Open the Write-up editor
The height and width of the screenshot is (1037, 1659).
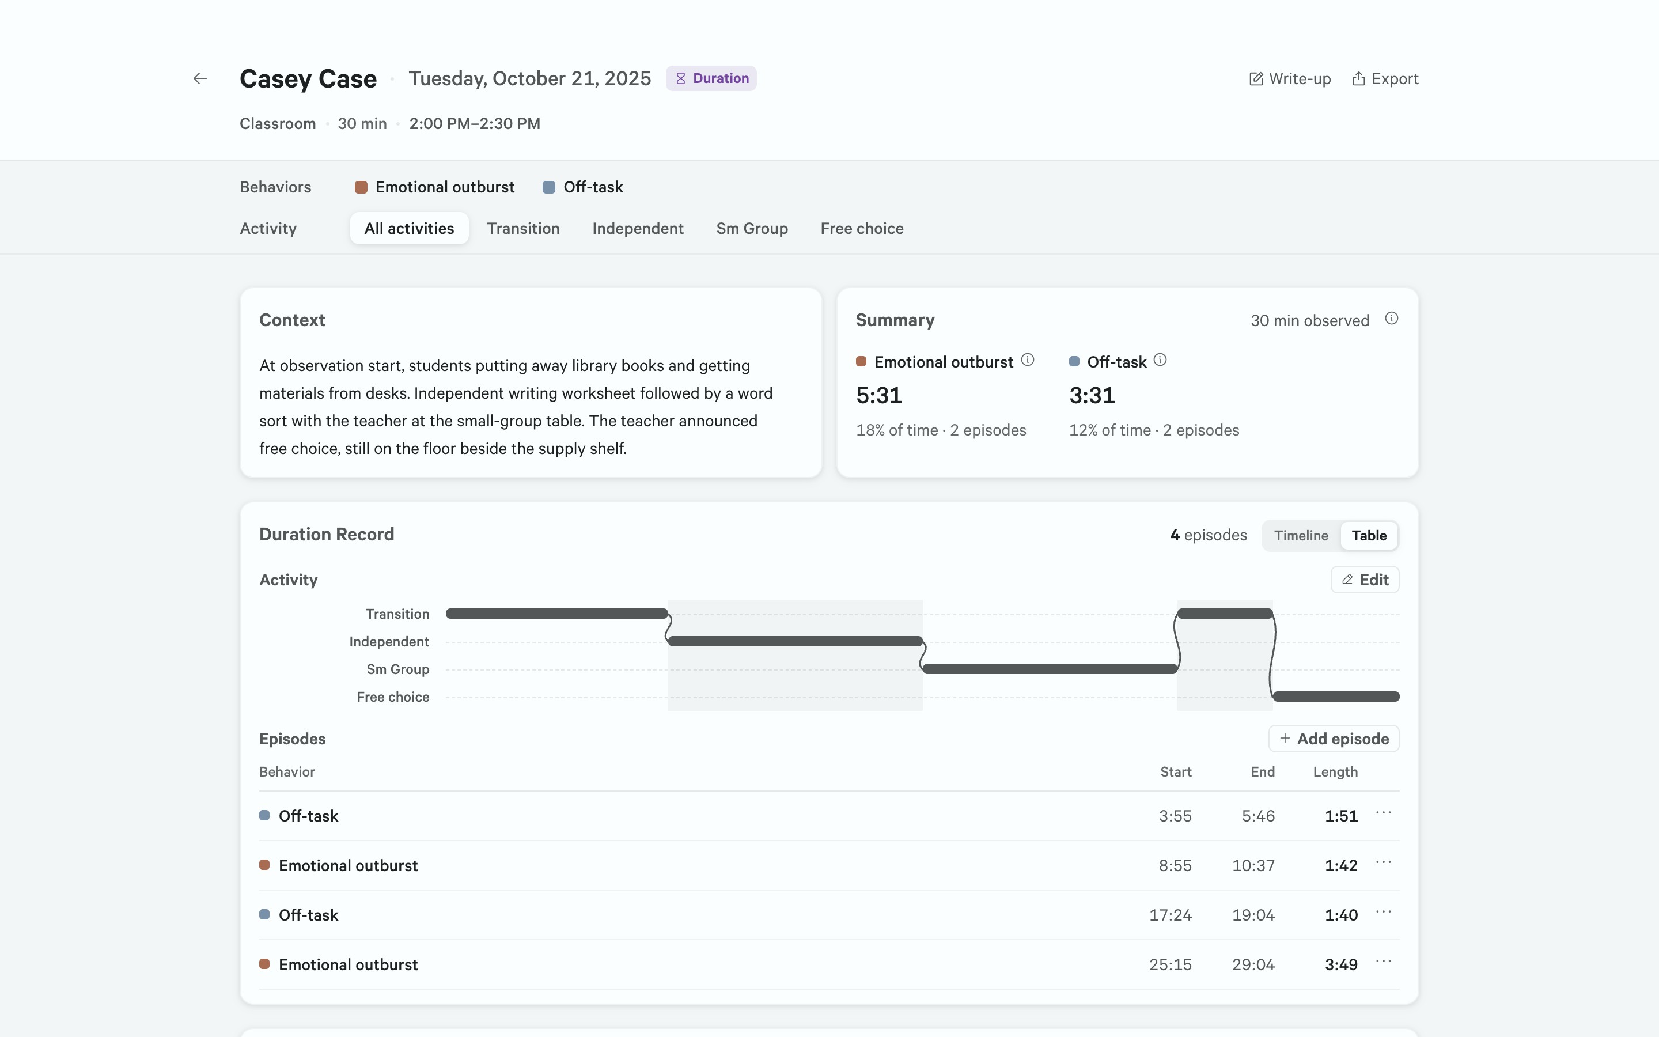(x=1290, y=79)
